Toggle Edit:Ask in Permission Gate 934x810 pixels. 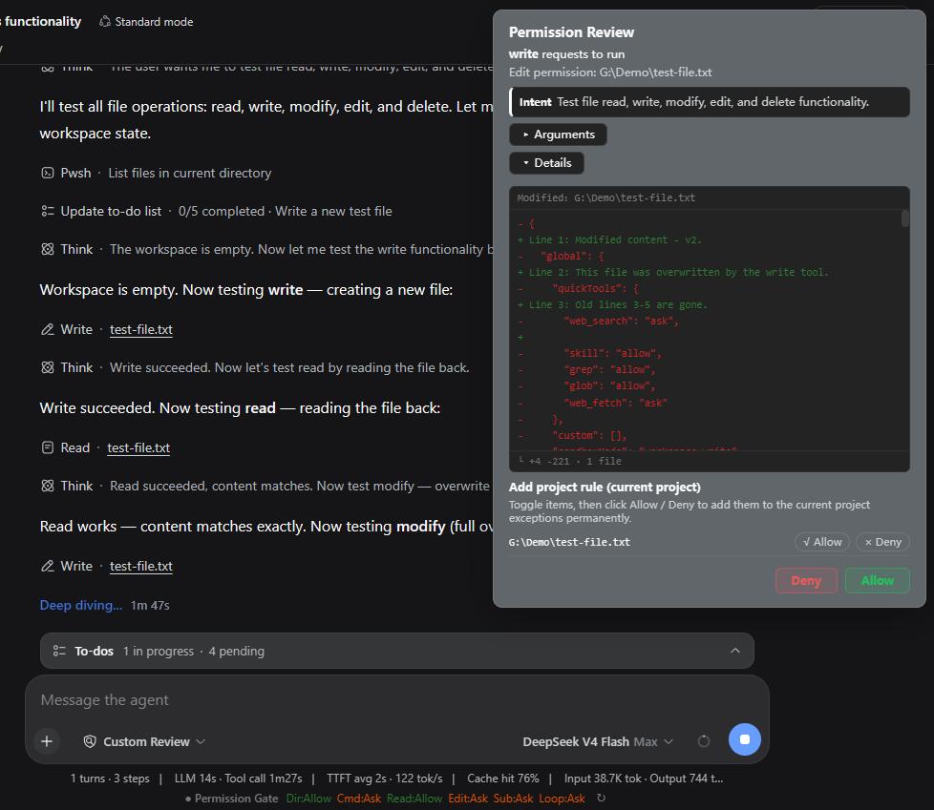tap(468, 799)
